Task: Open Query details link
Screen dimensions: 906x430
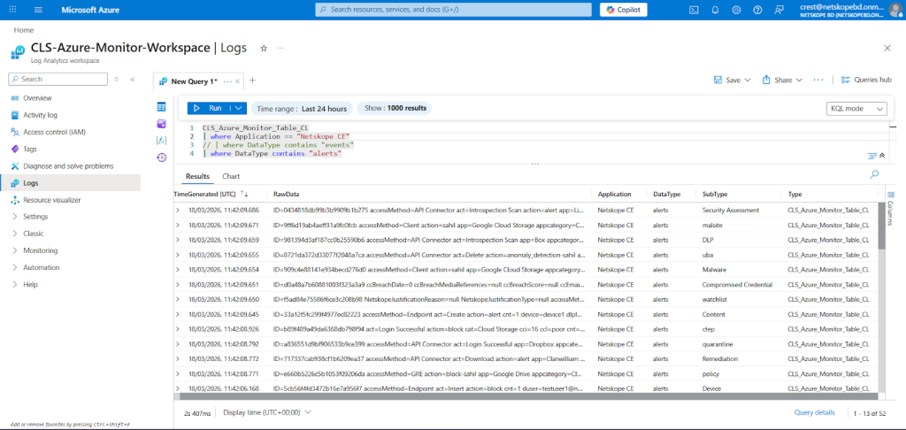Action: (x=814, y=412)
